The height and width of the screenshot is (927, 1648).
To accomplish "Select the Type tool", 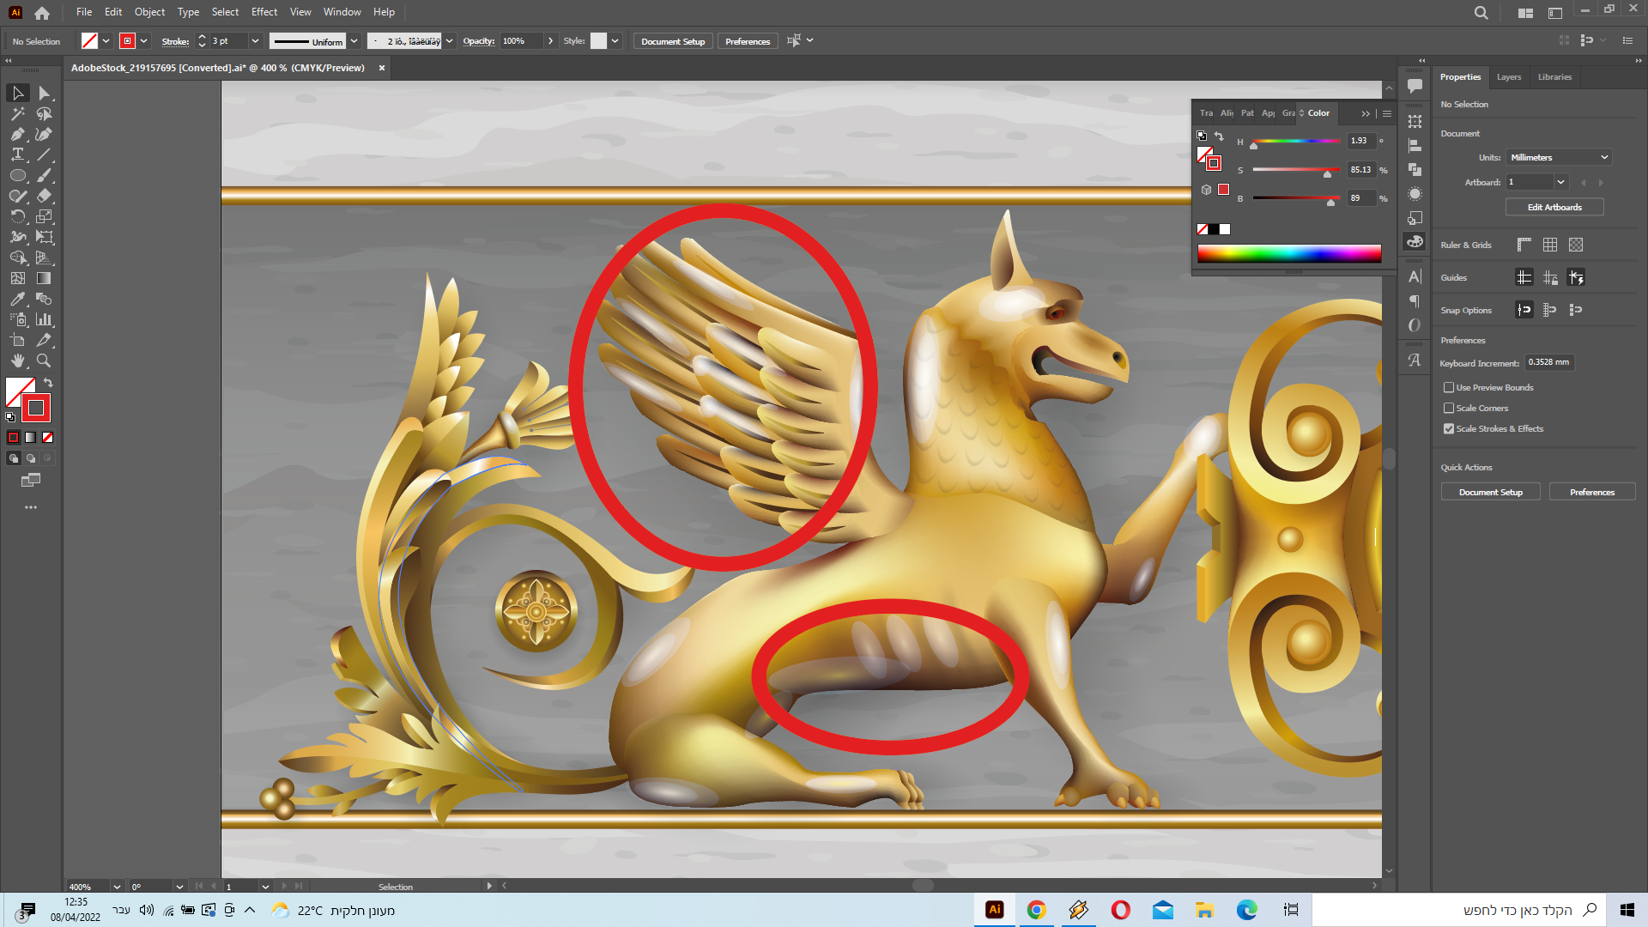I will [17, 154].
